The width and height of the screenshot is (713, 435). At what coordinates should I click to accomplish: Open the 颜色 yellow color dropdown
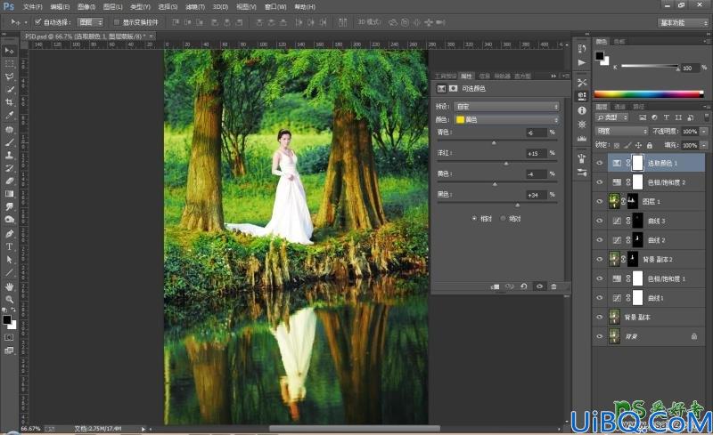[506, 119]
